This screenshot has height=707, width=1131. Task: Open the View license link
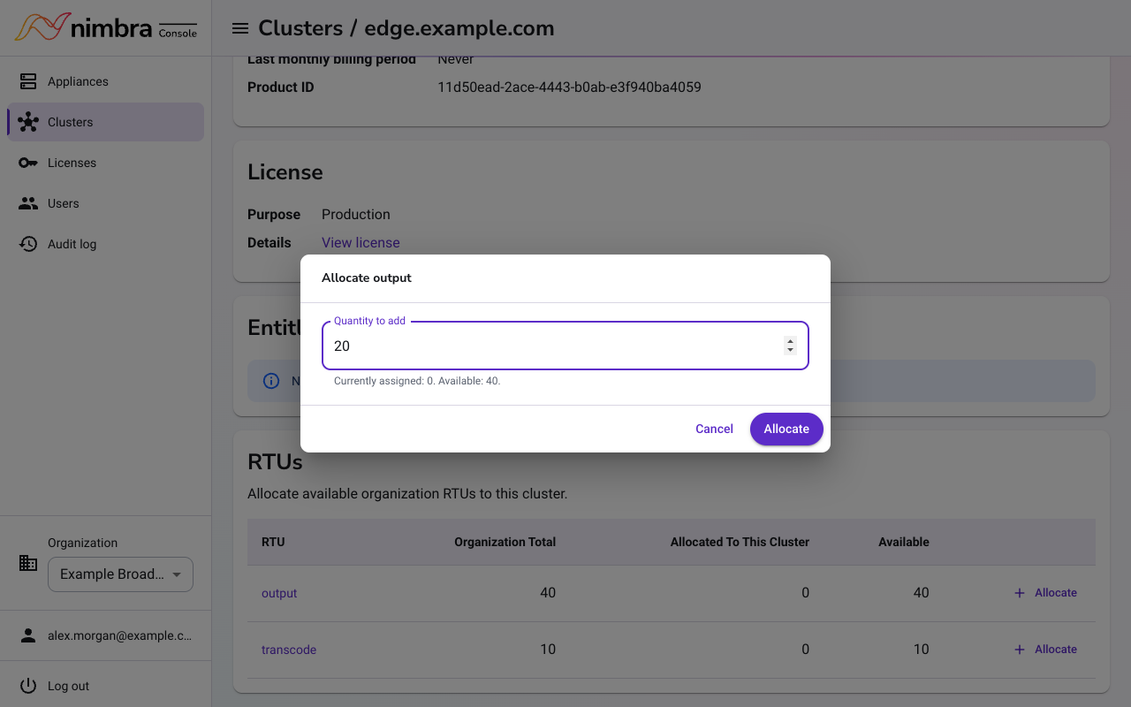(361, 242)
